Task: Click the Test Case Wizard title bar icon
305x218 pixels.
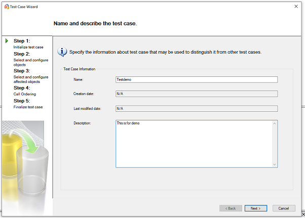Action: pos(7,7)
